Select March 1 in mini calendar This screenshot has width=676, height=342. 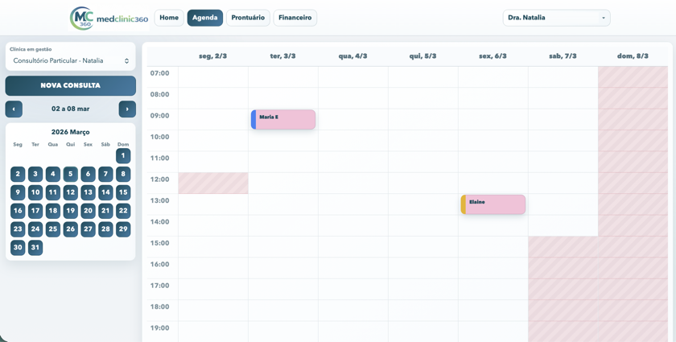tap(123, 156)
